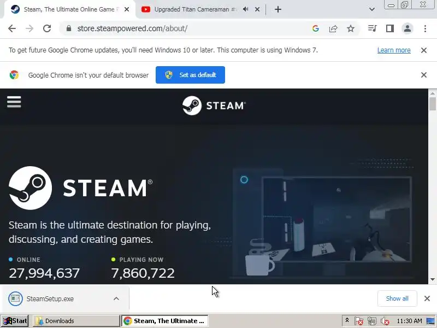437x328 pixels.
Task: Go forward to the next page
Action: click(29, 28)
